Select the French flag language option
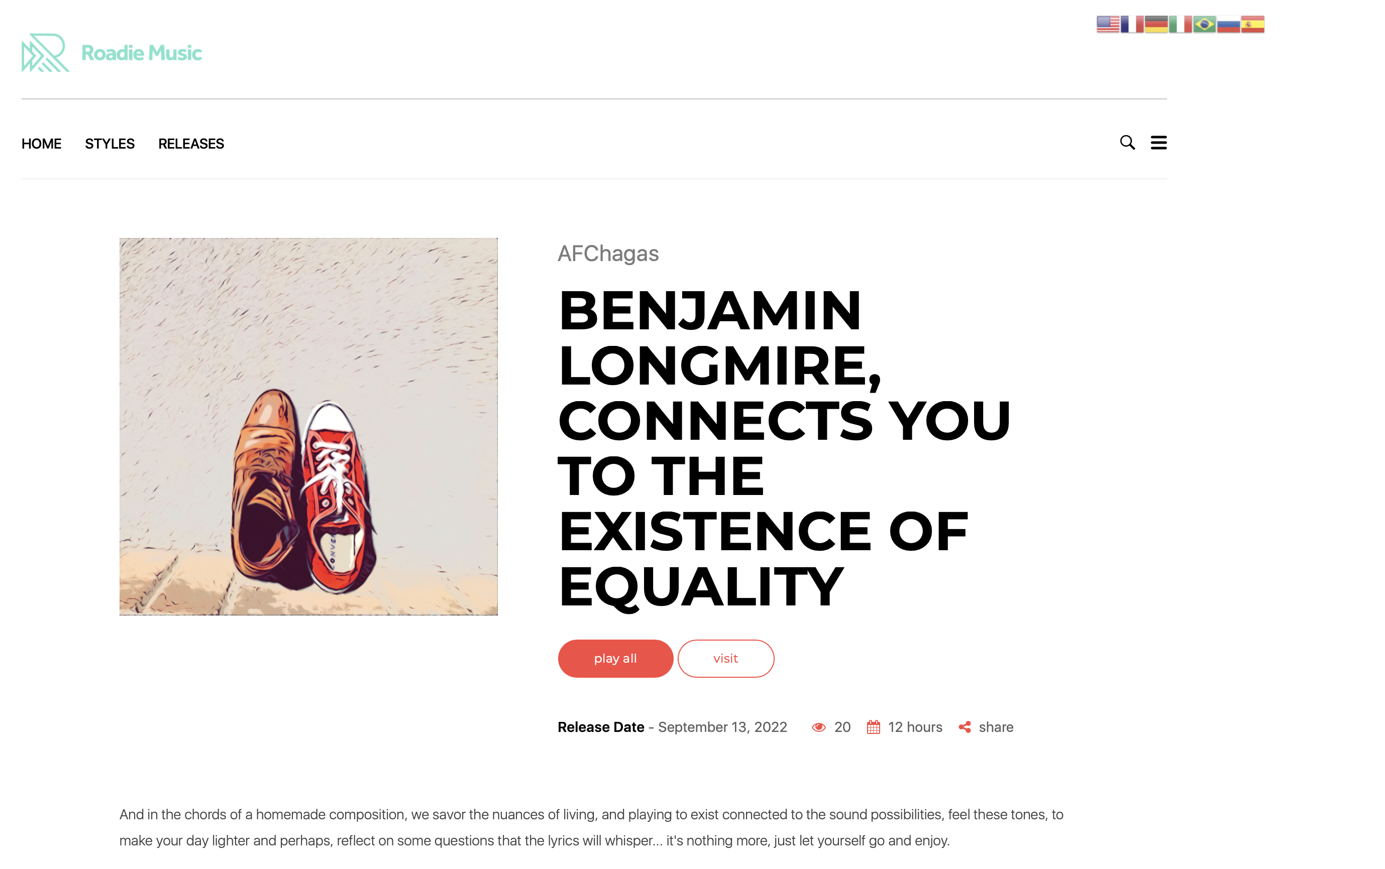1385x869 pixels. click(1132, 24)
